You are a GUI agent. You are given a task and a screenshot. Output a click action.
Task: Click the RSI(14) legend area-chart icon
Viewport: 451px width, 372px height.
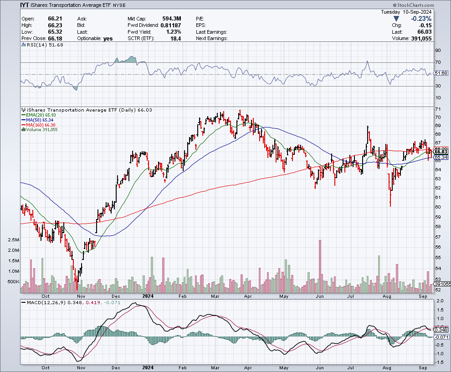click(24, 45)
